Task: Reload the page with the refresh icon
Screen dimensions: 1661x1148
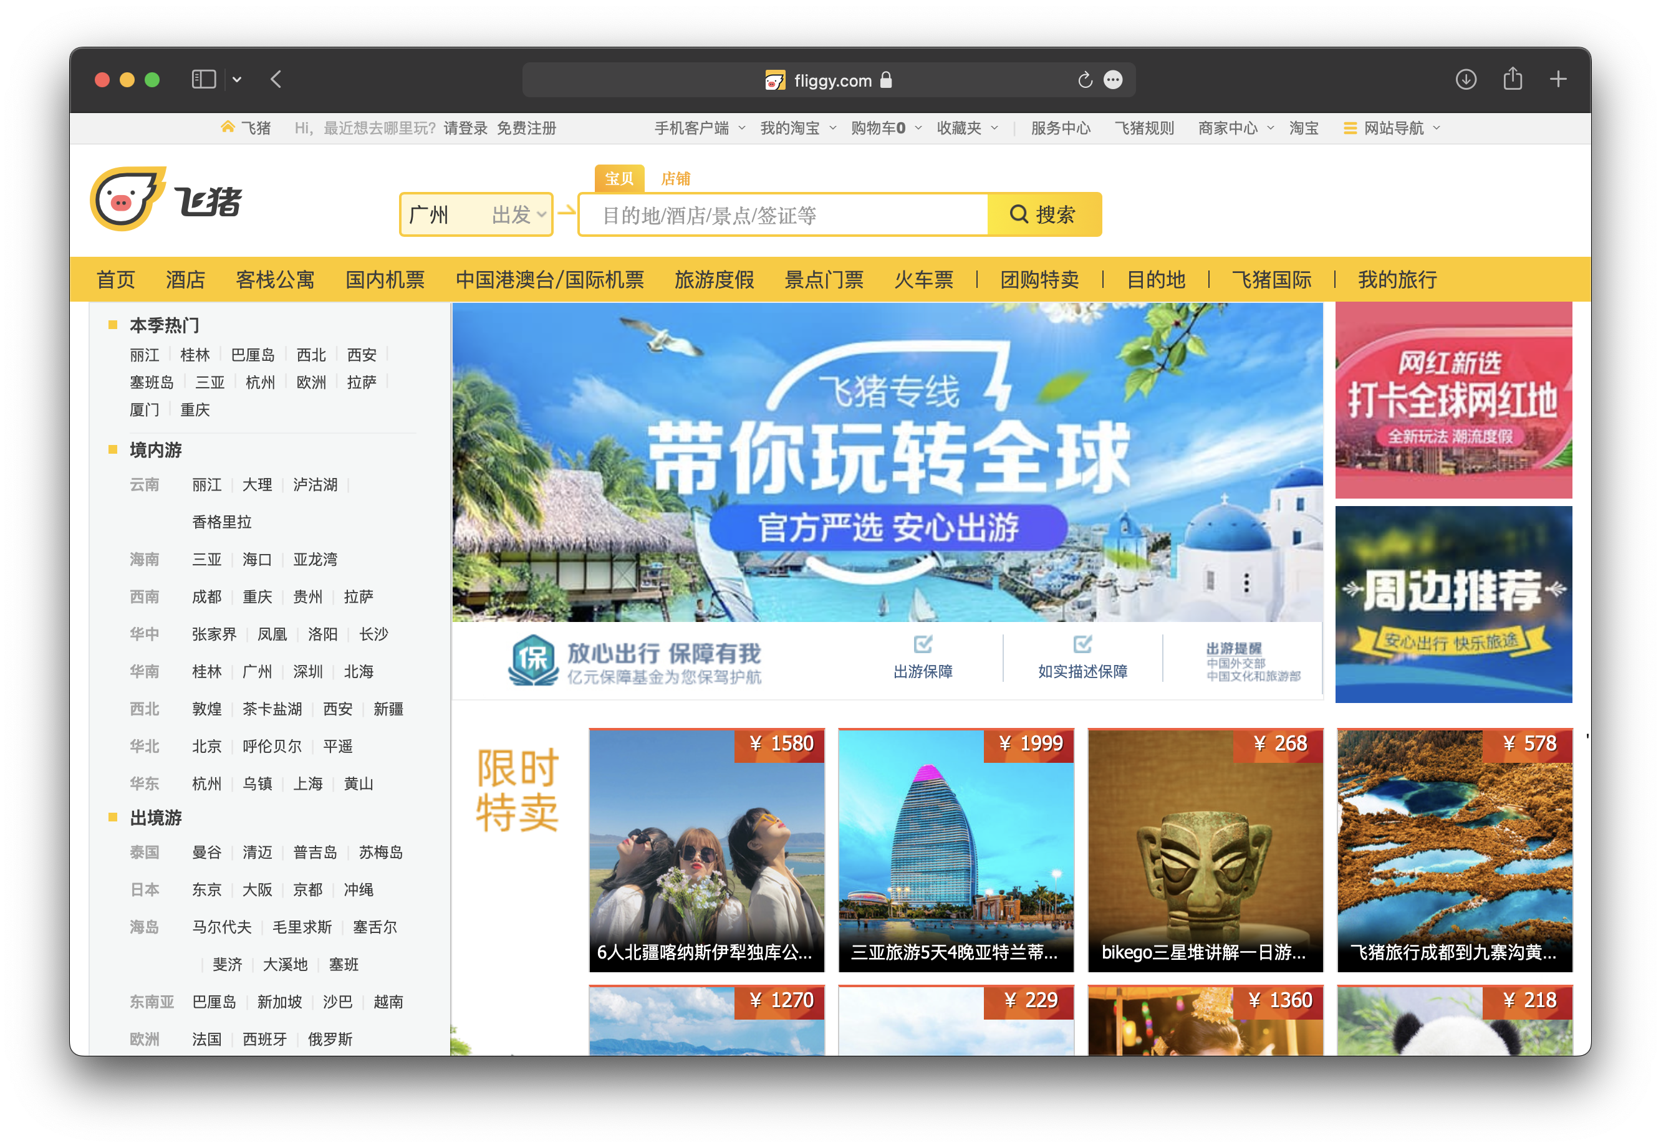Action: point(1084,80)
